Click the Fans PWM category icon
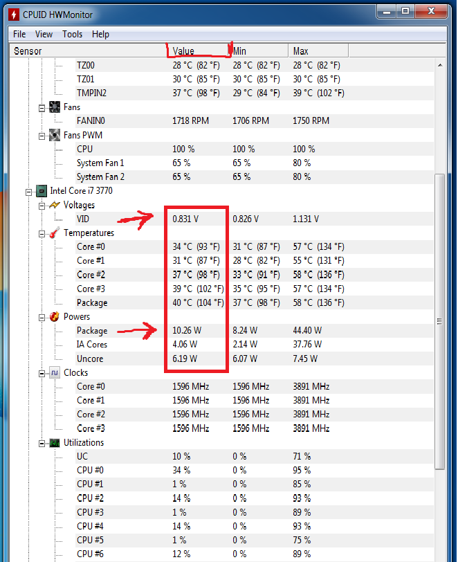The image size is (458, 562). [x=55, y=135]
